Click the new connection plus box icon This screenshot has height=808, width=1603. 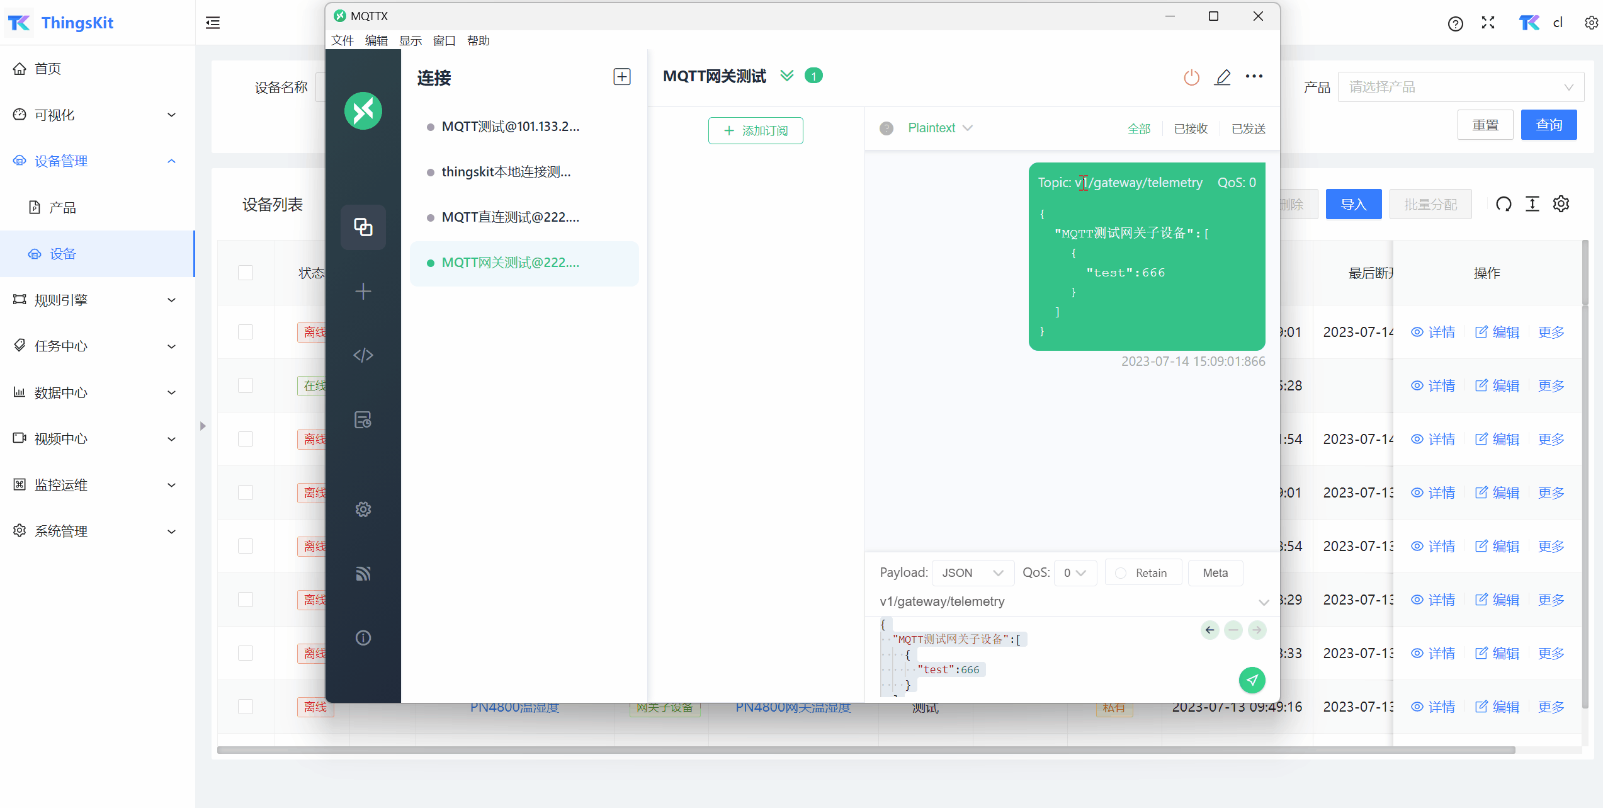(x=621, y=77)
